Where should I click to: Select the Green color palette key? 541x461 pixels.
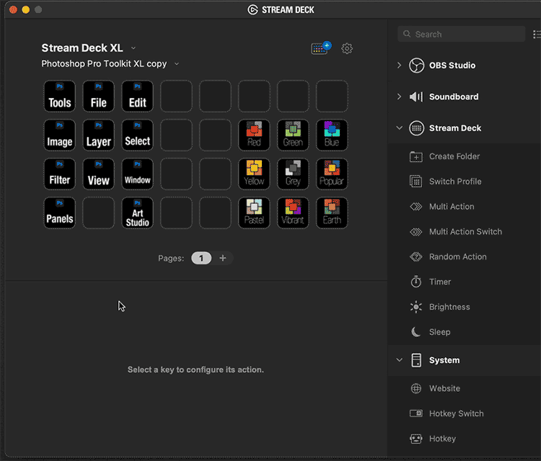tap(294, 135)
